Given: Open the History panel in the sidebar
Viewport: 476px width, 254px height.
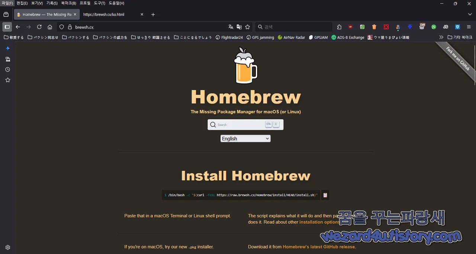Looking at the screenshot, I should [7, 69].
